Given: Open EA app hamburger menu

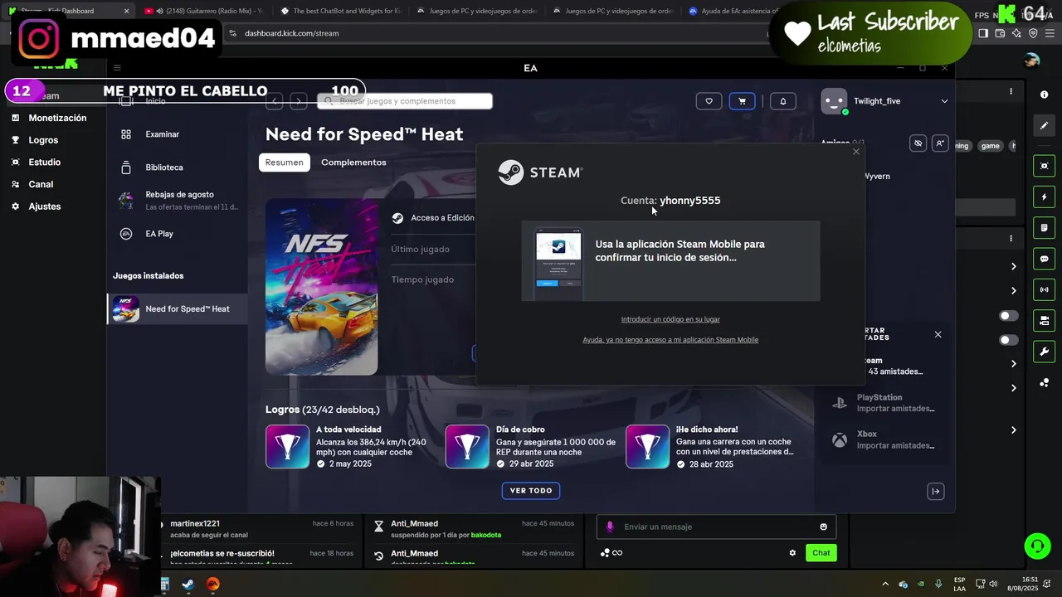Looking at the screenshot, I should 117,68.
